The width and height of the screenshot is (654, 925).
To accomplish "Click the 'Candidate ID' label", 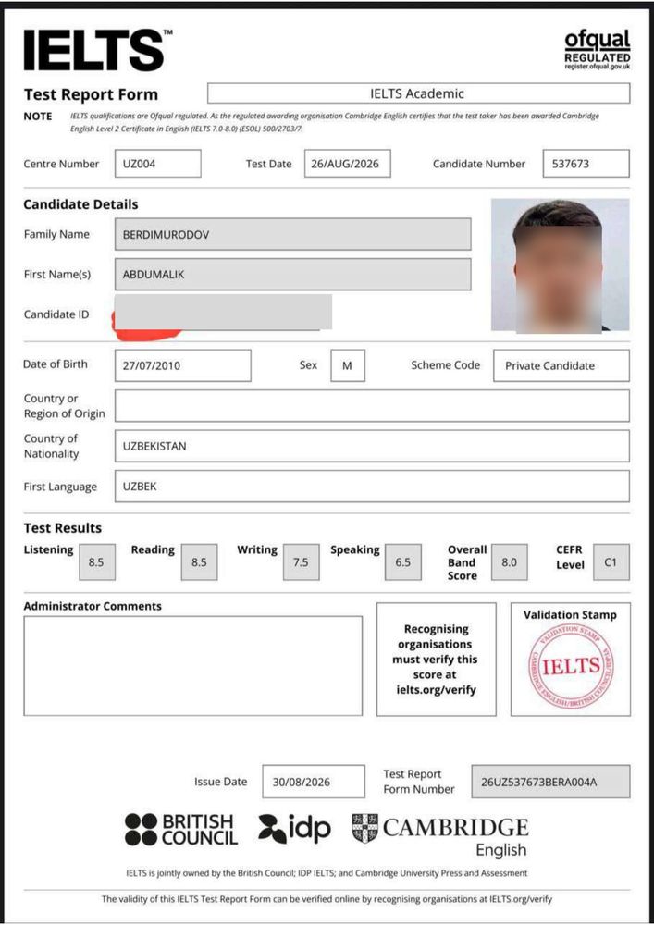I will [x=56, y=314].
